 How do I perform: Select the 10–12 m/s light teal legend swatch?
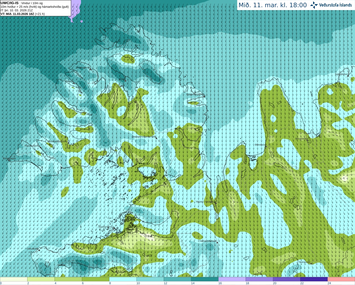pos(150,279)
